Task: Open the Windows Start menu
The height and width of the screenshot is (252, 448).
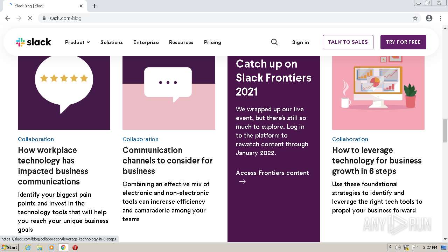Action: point(9,247)
